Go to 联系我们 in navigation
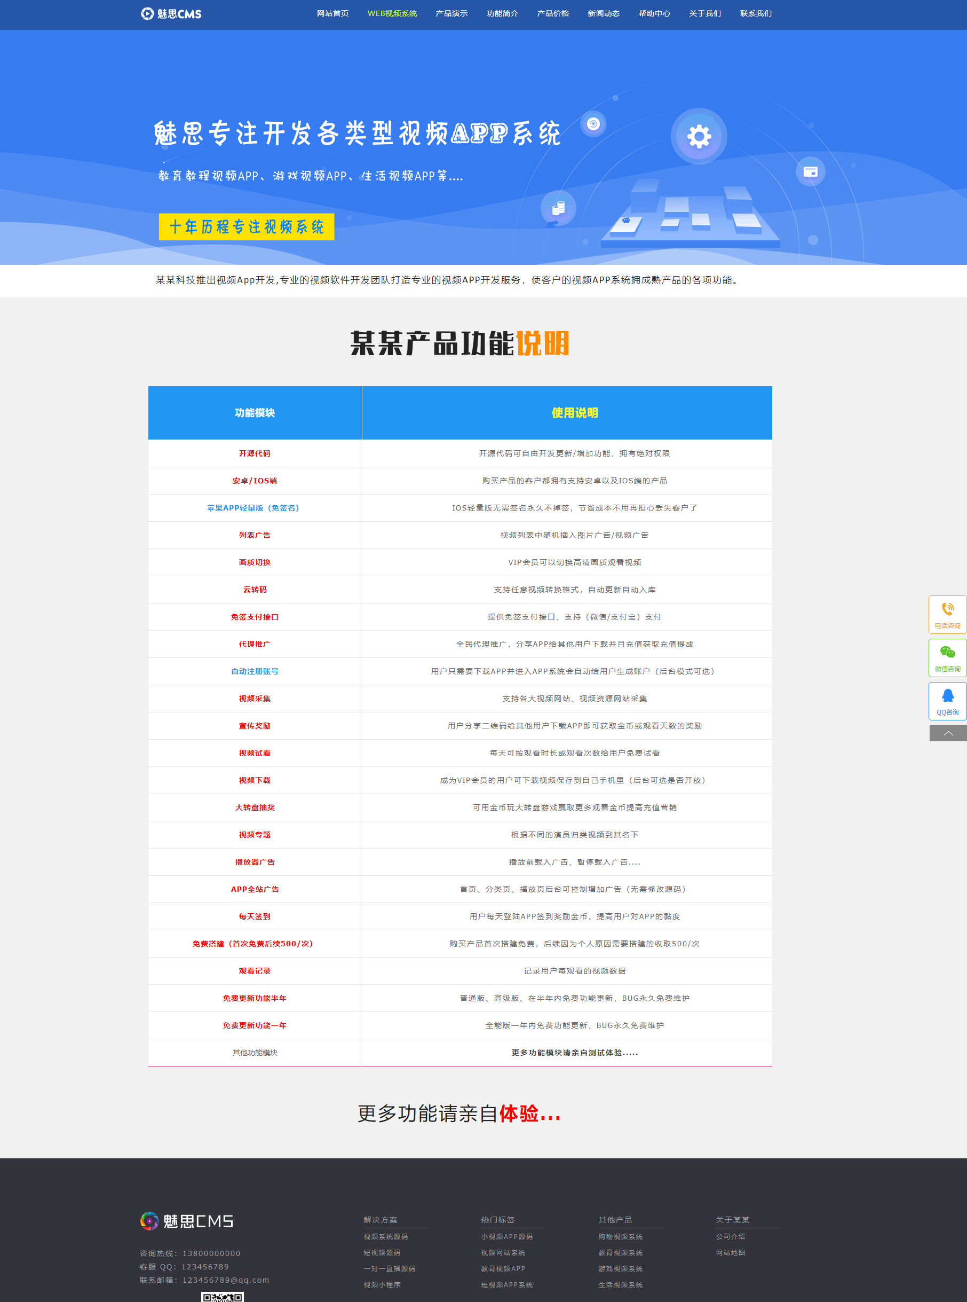 (756, 13)
